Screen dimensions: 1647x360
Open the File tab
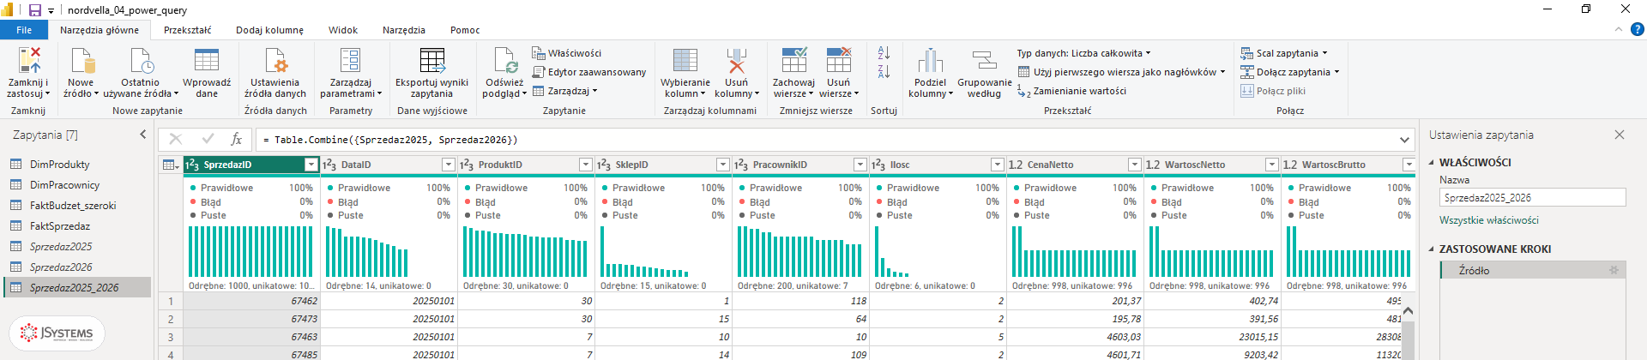[x=24, y=30]
